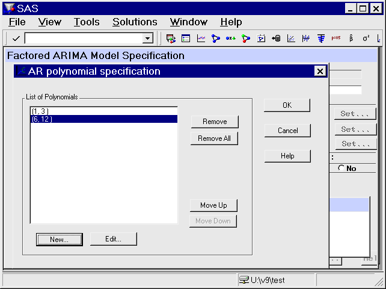Click the dialog's Help button
Screen dimensions: 386x289
287,156
